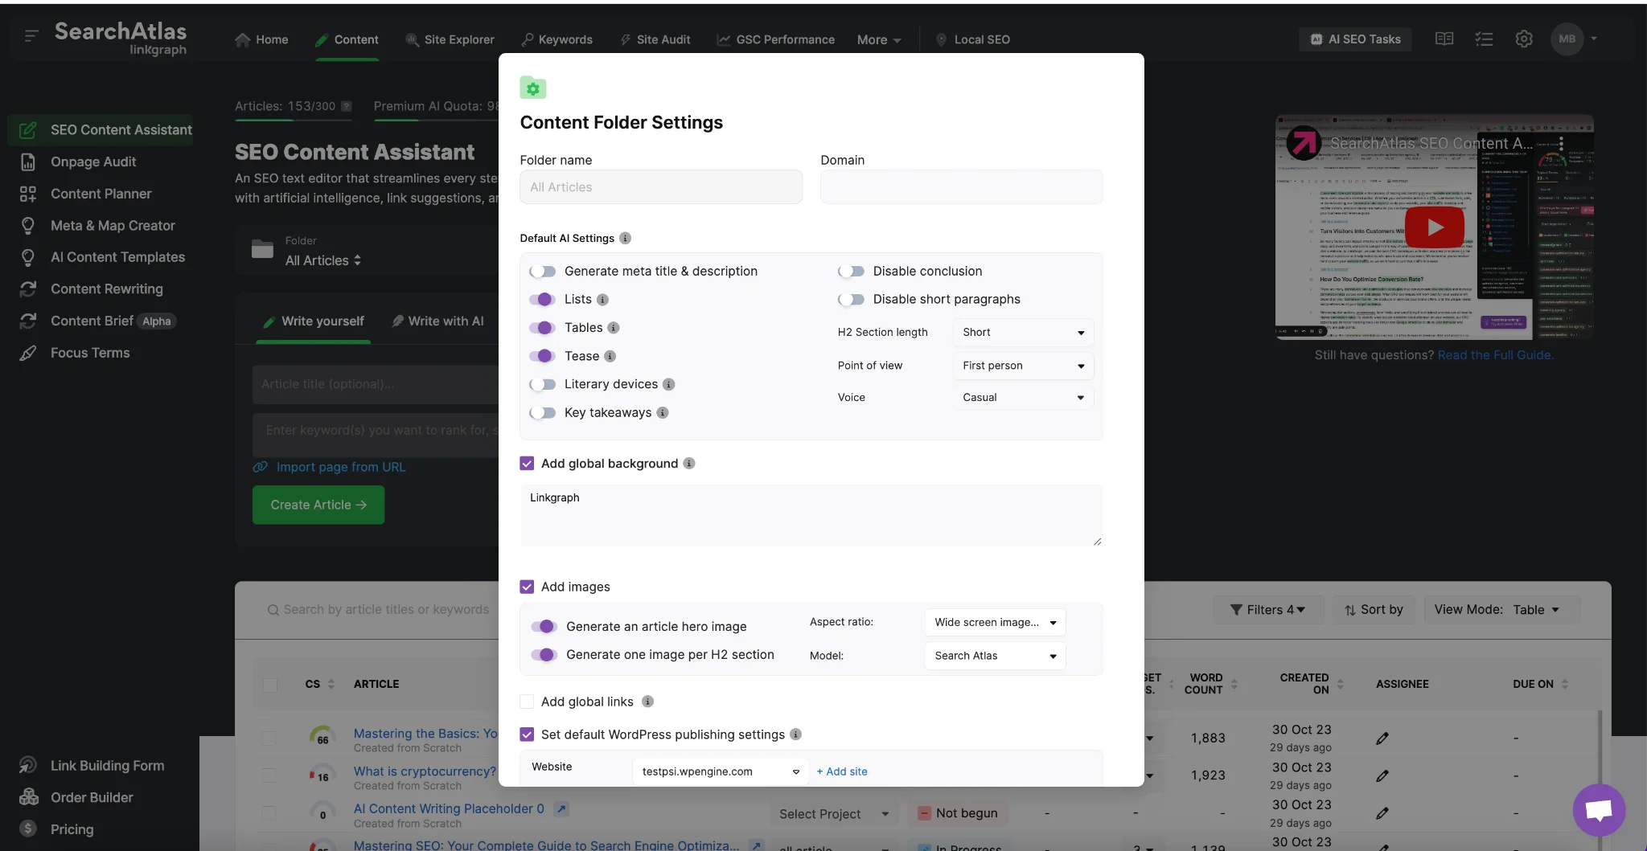Open Site Audit in the top navigation

pyautogui.click(x=655, y=39)
